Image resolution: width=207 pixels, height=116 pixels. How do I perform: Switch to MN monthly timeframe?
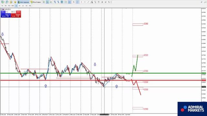click(30, 6)
